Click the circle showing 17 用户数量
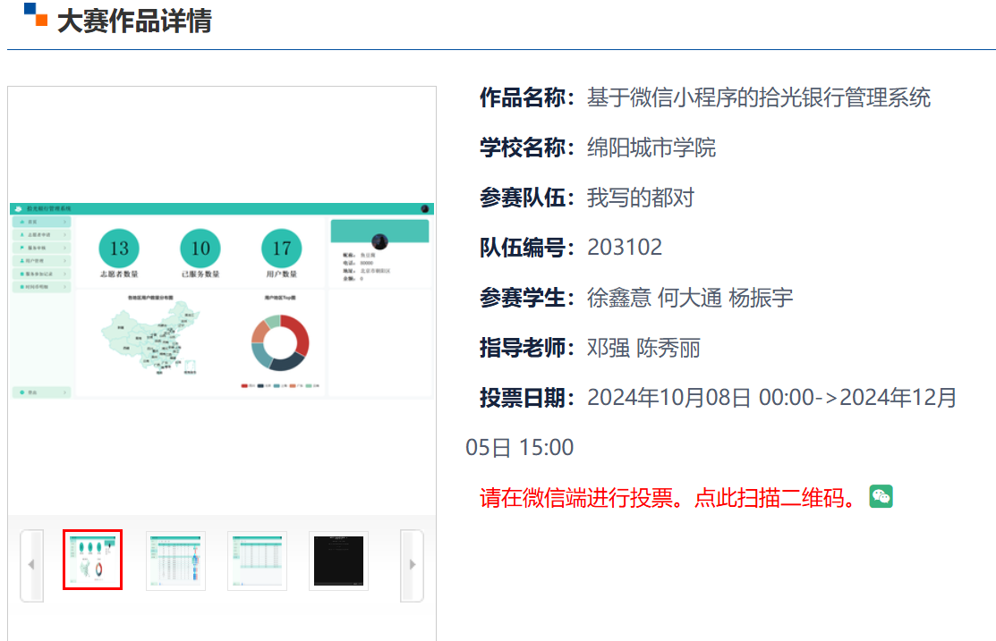 (281, 249)
